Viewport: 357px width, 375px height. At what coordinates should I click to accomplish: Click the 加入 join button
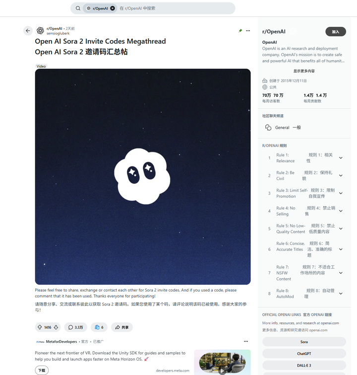click(336, 32)
